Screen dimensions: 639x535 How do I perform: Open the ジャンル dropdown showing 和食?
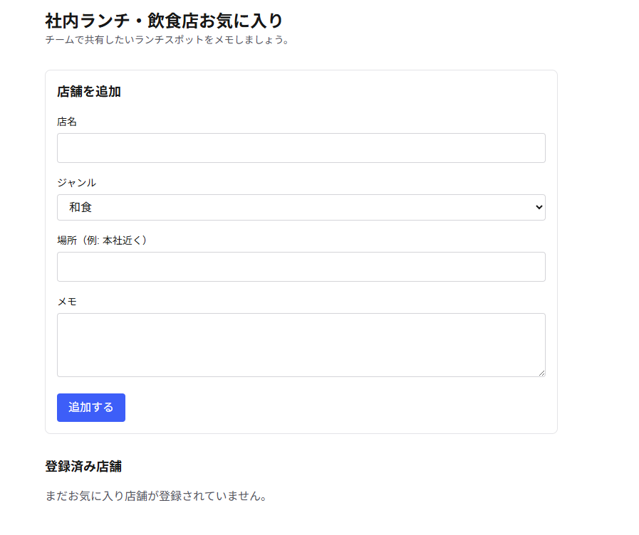(x=301, y=208)
